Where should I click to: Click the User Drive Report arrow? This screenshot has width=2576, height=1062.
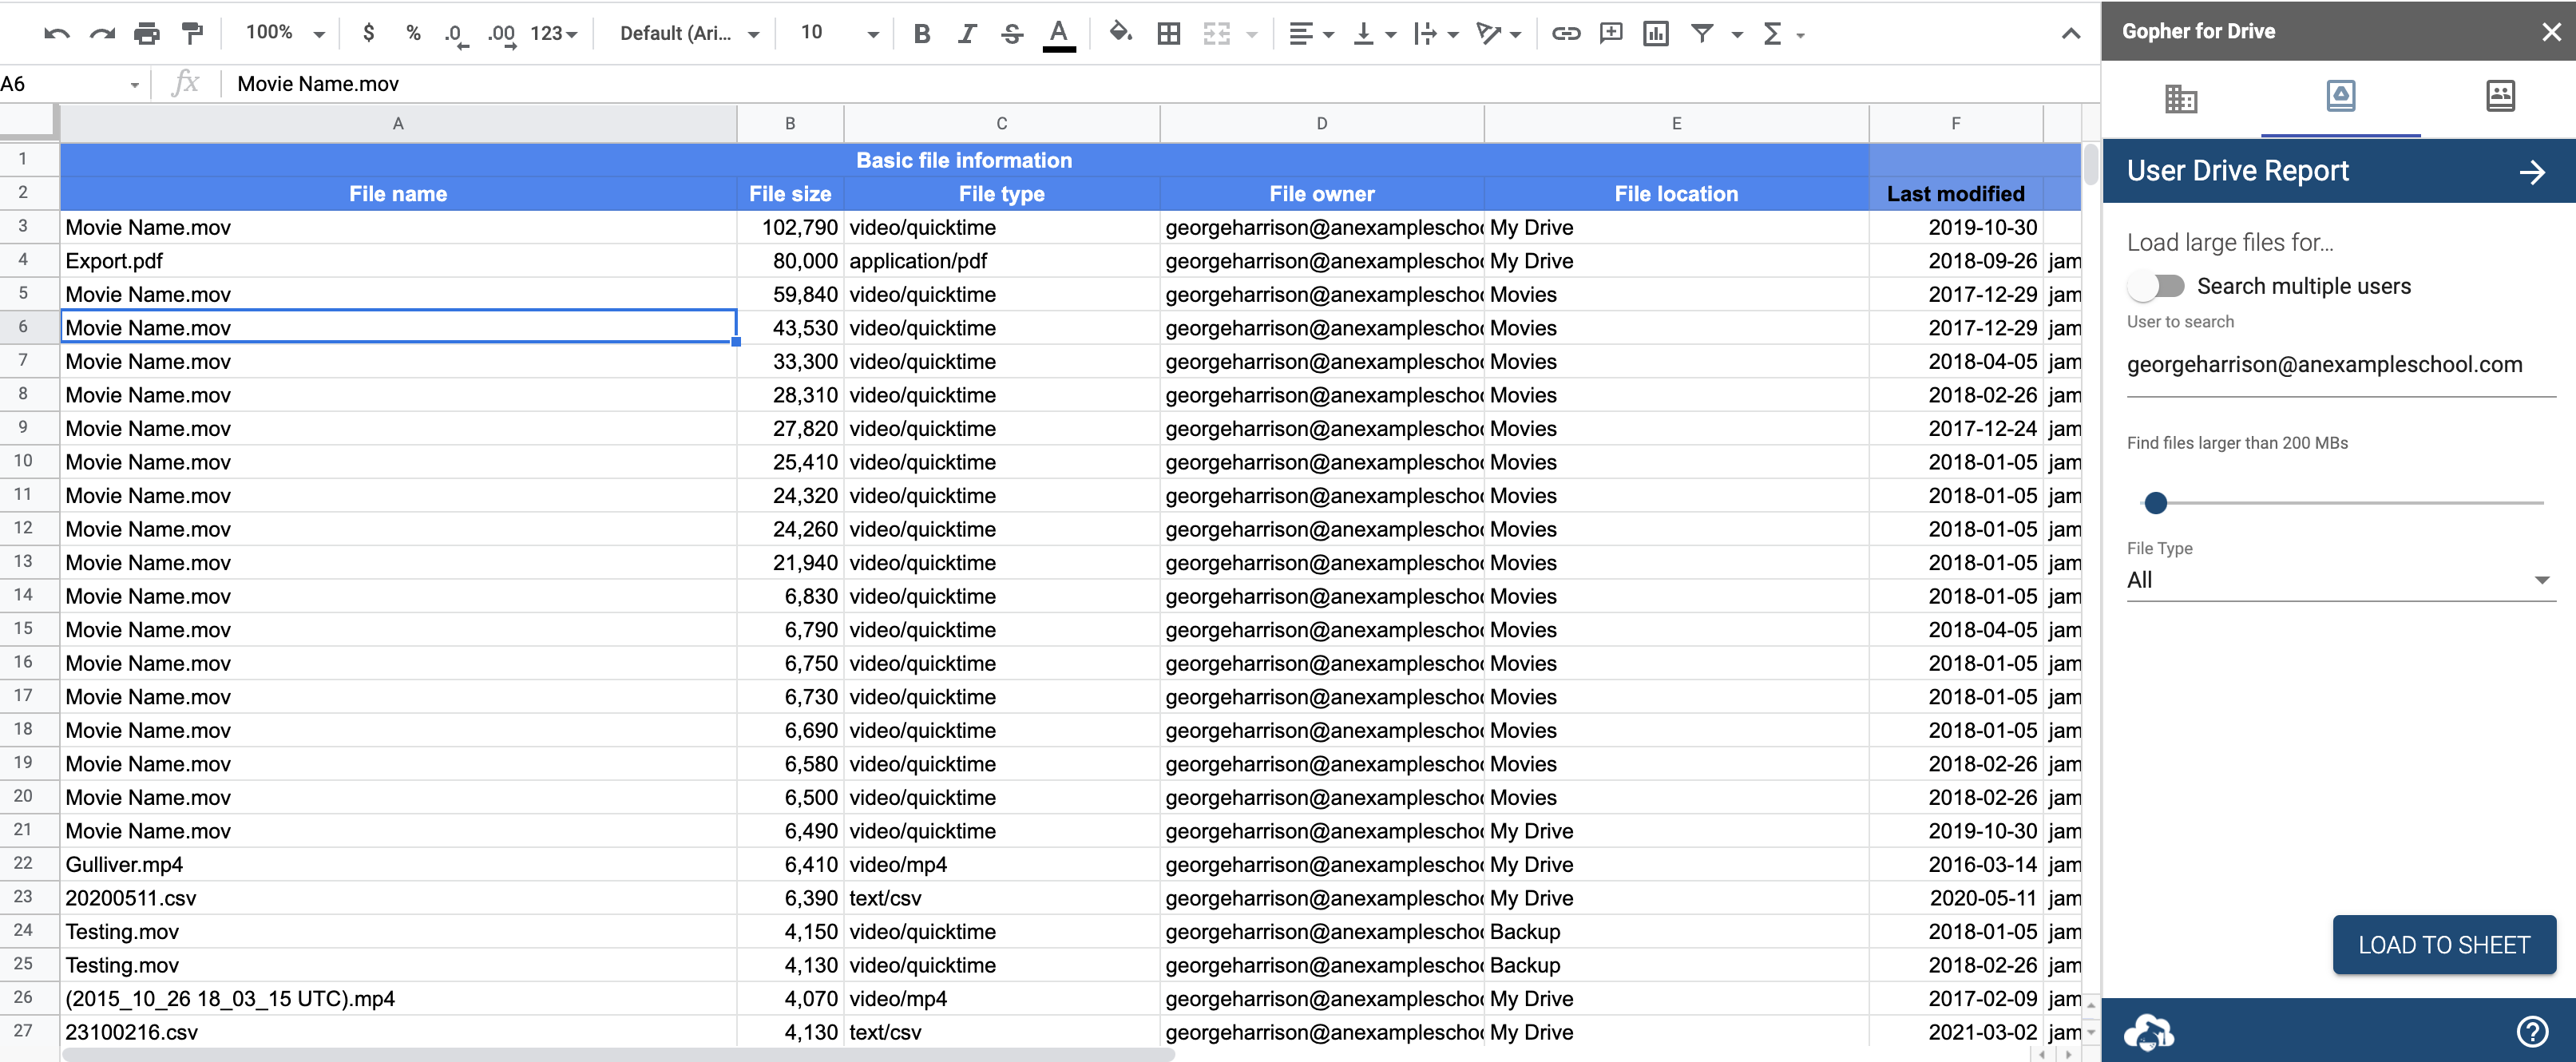pyautogui.click(x=2532, y=172)
